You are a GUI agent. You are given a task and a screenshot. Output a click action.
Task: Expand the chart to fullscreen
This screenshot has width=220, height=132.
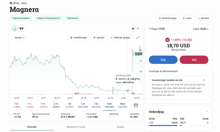point(138,38)
